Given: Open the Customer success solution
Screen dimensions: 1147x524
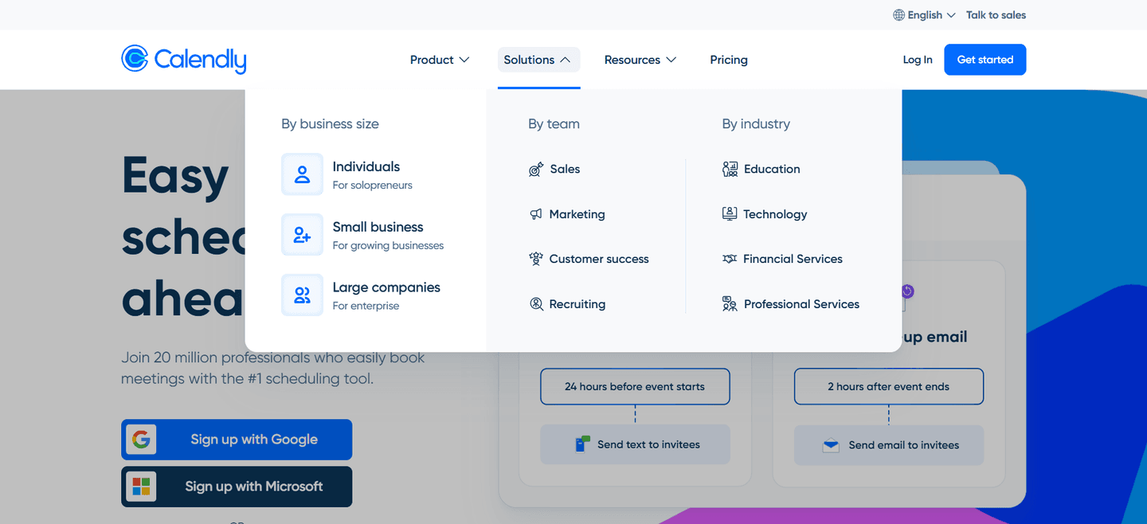Looking at the screenshot, I should pyautogui.click(x=589, y=259).
